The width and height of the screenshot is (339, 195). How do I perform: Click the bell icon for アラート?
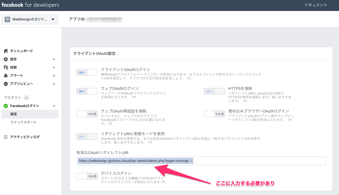point(6,76)
